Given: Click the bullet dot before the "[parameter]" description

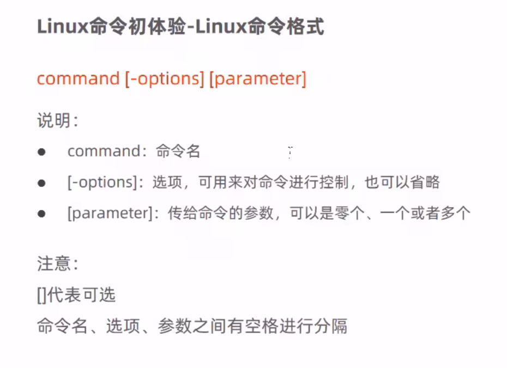Looking at the screenshot, I should [x=41, y=214].
